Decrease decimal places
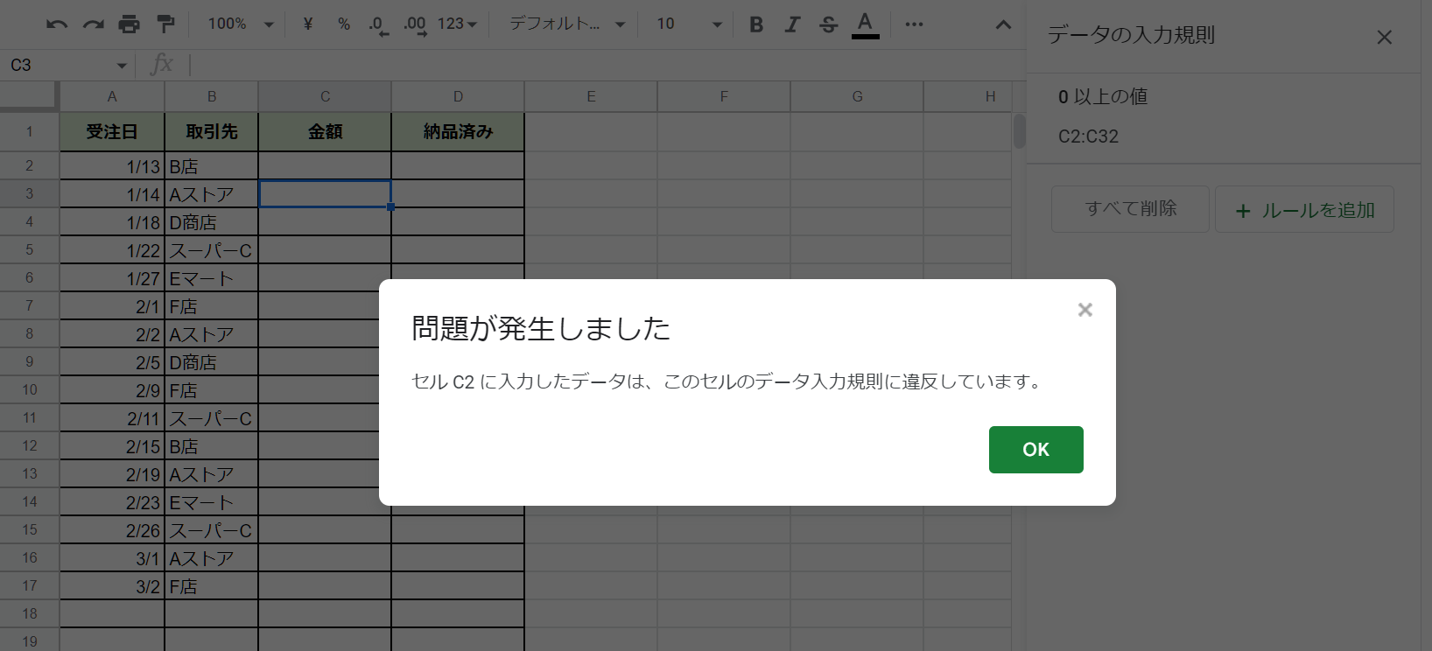Screen dimensions: 1432x651 tap(378, 24)
